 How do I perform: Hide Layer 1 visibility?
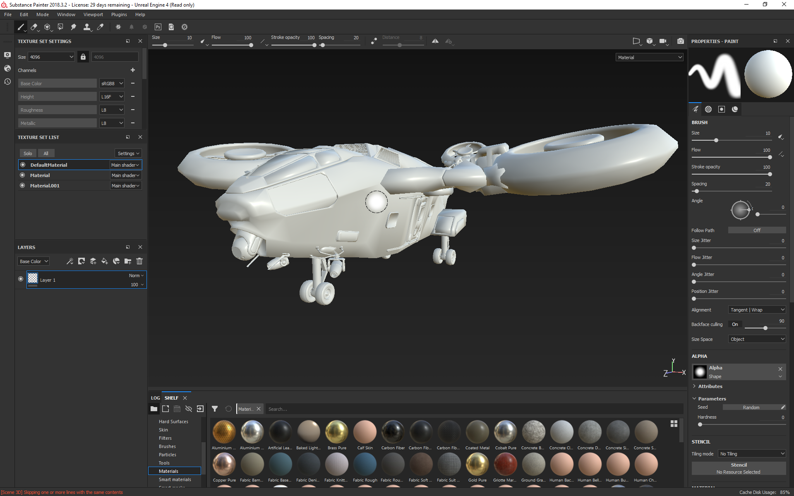[21, 279]
